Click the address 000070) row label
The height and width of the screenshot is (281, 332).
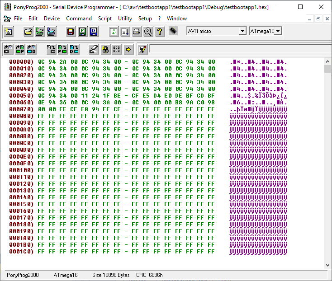[x=21, y=109]
